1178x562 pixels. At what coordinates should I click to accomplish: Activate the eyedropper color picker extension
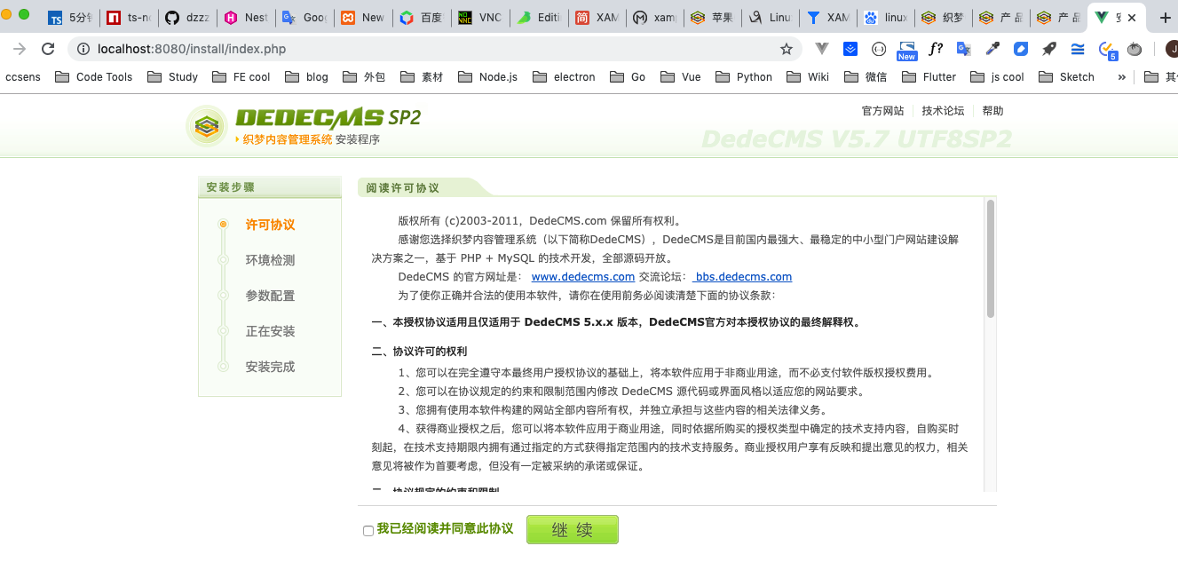(x=992, y=49)
